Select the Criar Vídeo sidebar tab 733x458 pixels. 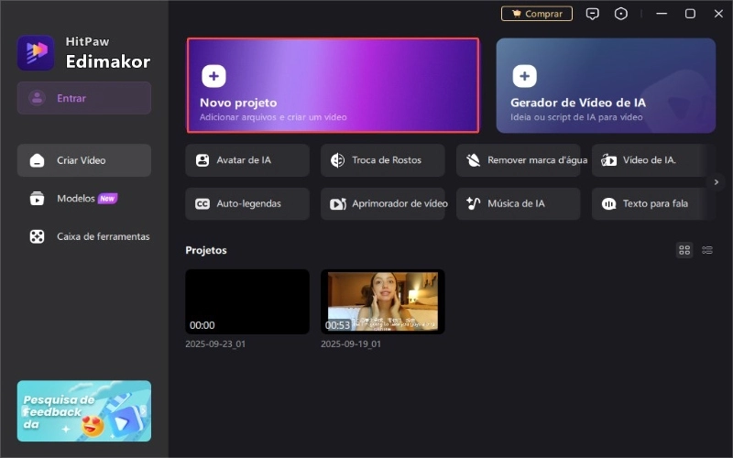pos(84,160)
